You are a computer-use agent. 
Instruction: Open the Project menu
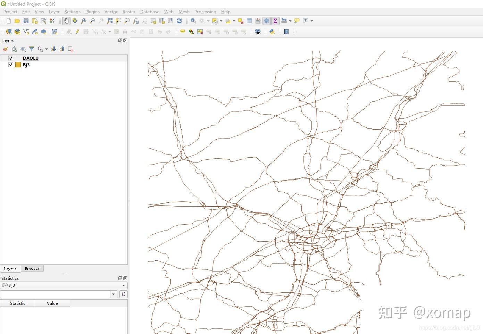click(10, 11)
